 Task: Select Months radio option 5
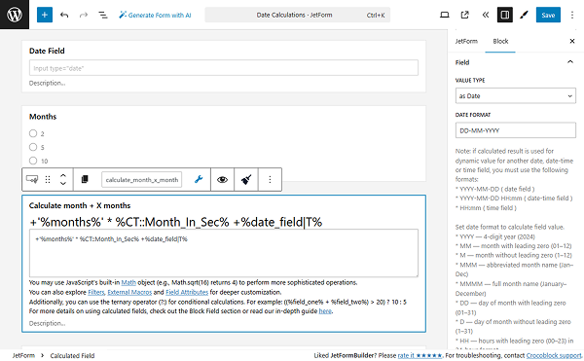coord(33,147)
